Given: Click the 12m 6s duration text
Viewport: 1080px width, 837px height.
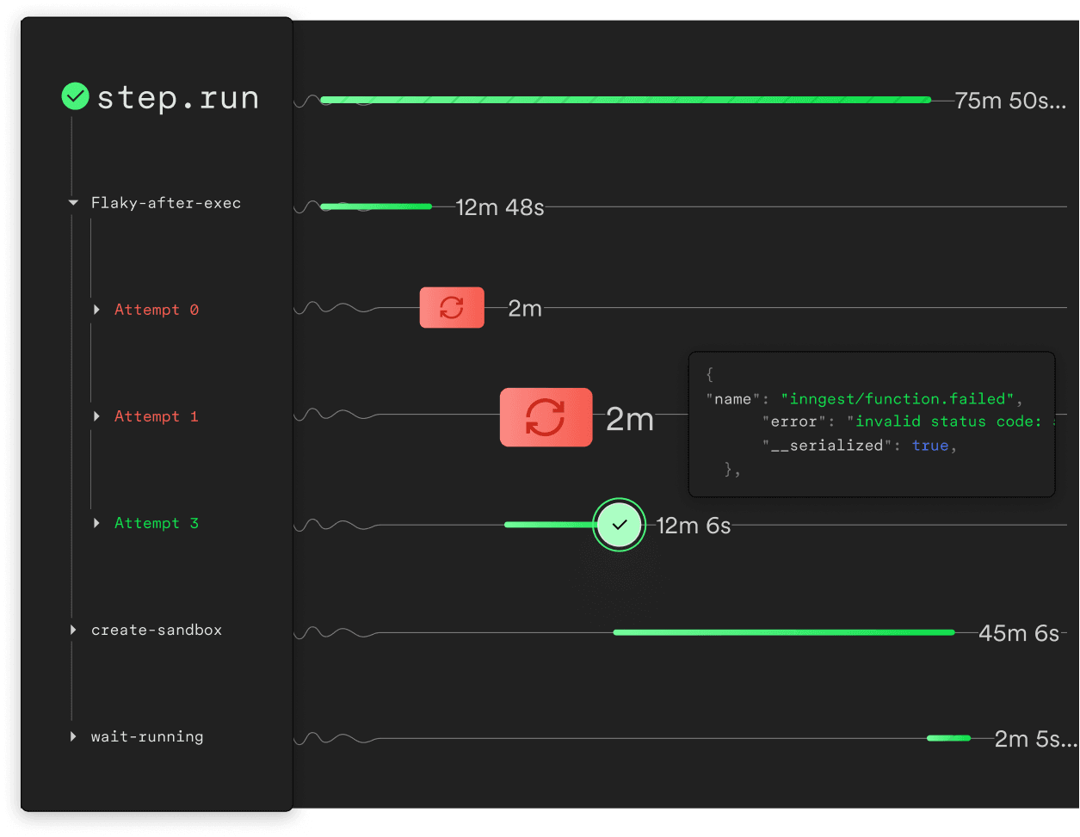Looking at the screenshot, I should (x=694, y=526).
